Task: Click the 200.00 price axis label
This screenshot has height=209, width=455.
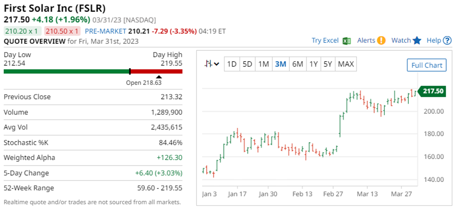Action: (x=434, y=111)
